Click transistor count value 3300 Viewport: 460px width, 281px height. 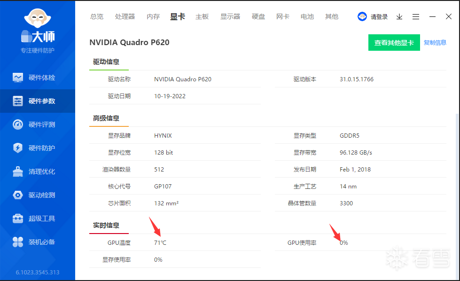pyautogui.click(x=346, y=203)
